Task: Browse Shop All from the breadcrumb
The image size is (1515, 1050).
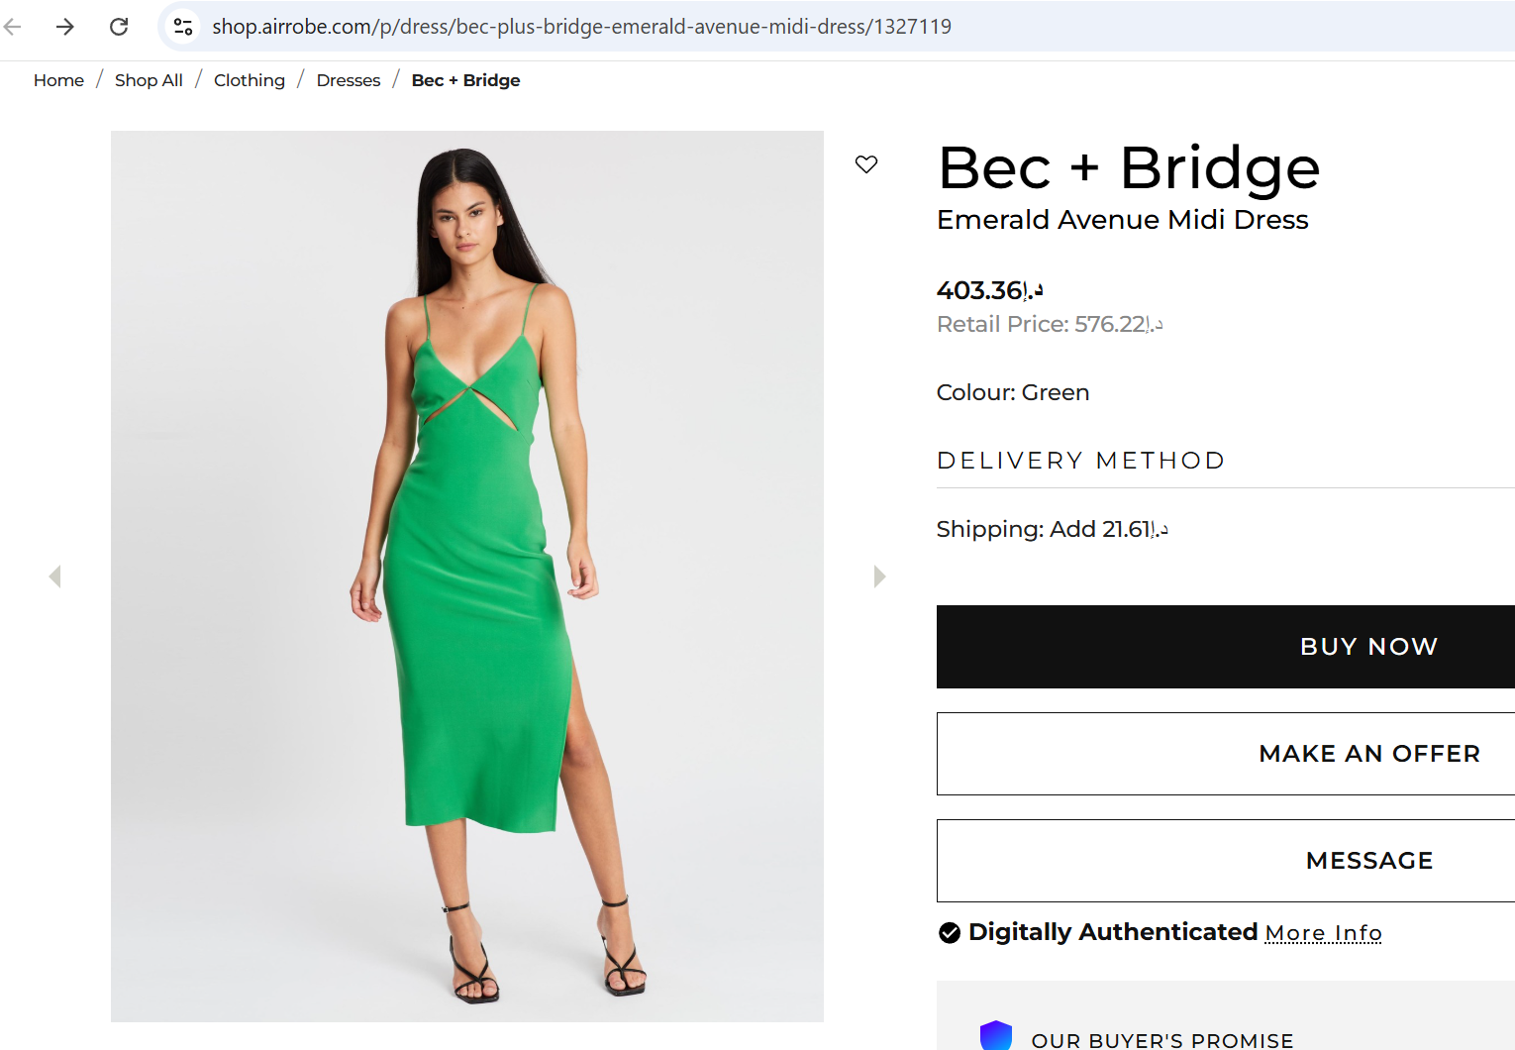Action: [148, 80]
